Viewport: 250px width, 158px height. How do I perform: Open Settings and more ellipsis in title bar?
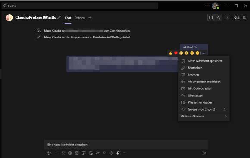207,6
